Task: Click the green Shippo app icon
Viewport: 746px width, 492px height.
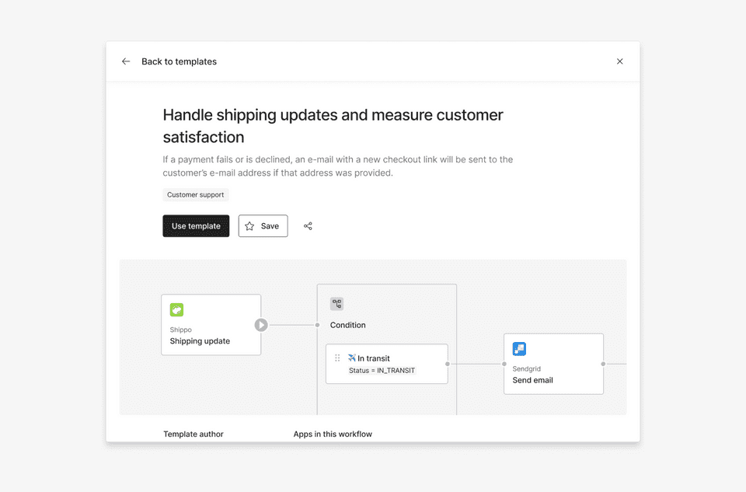Action: pyautogui.click(x=176, y=310)
